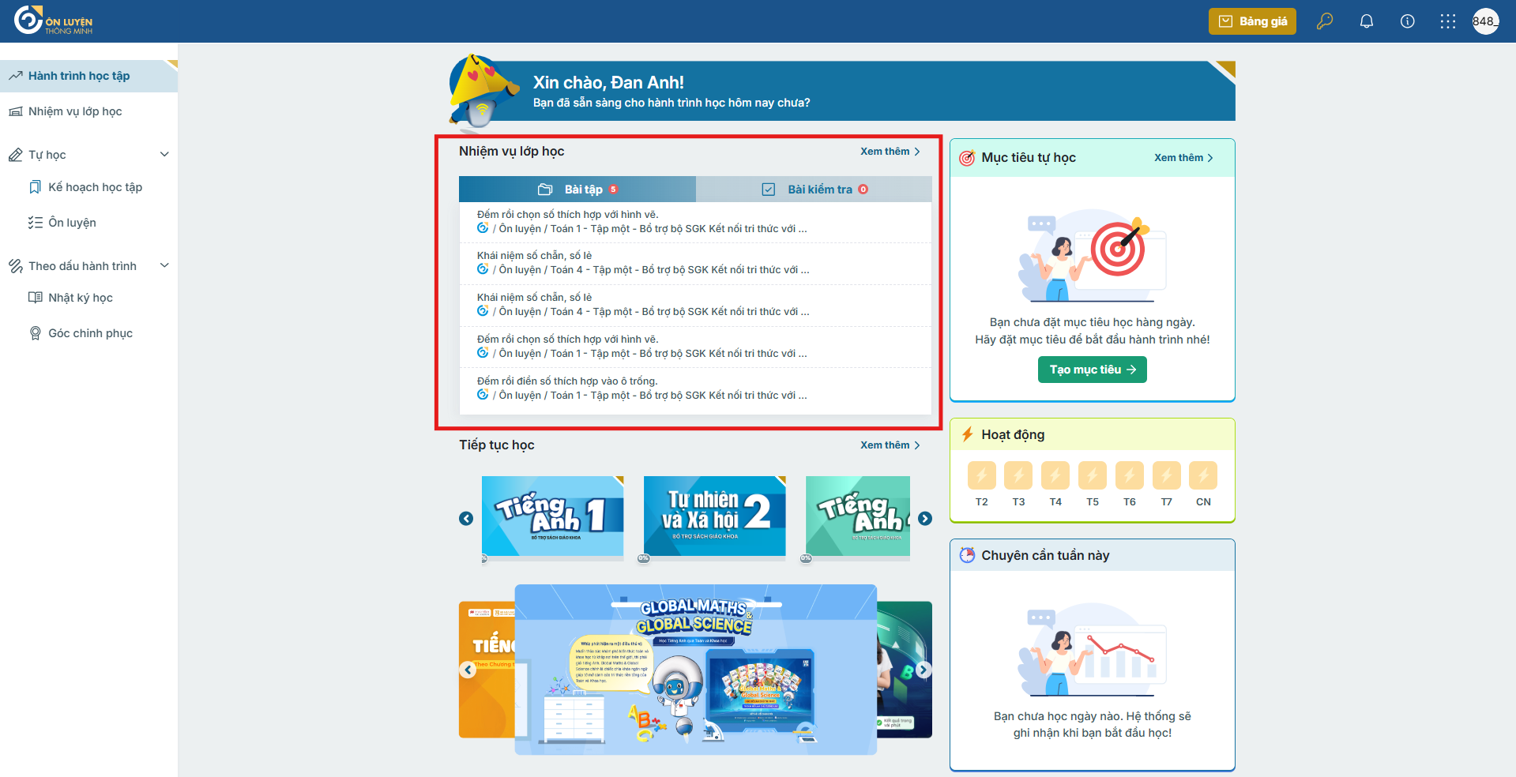Show next promotional banner slide
Viewport: 1516px width, 777px height.
[924, 670]
